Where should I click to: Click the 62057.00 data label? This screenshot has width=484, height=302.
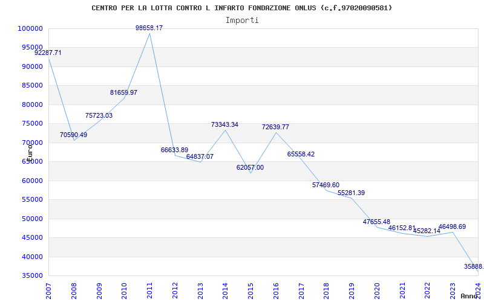point(250,168)
